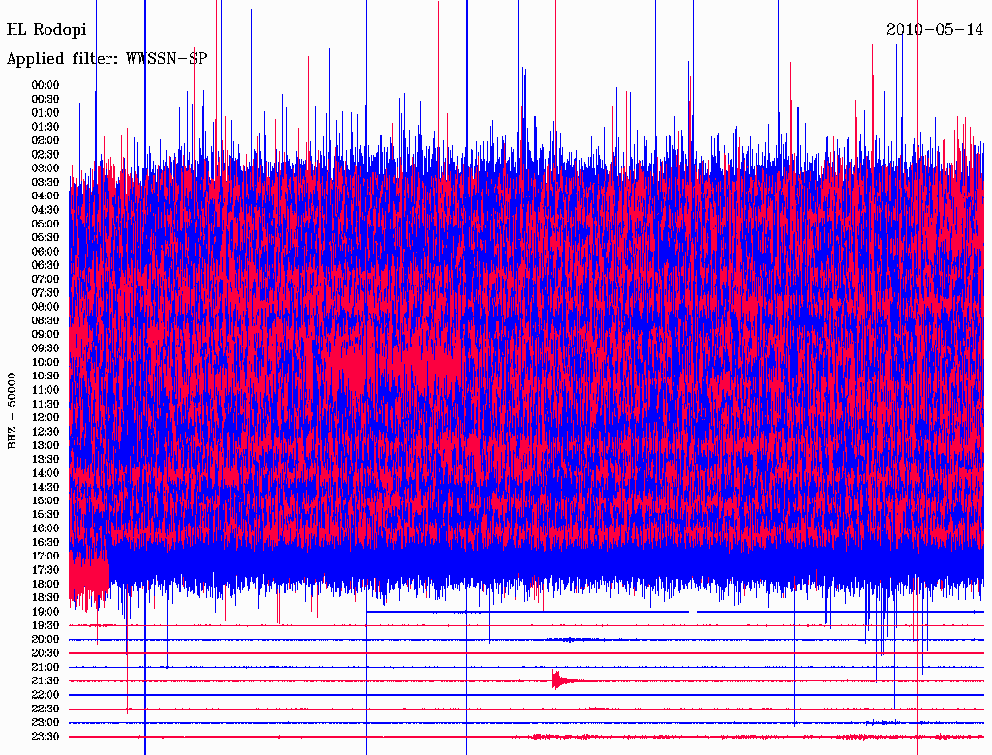Select the 06:30 time label
This screenshot has width=992, height=755.
[46, 265]
